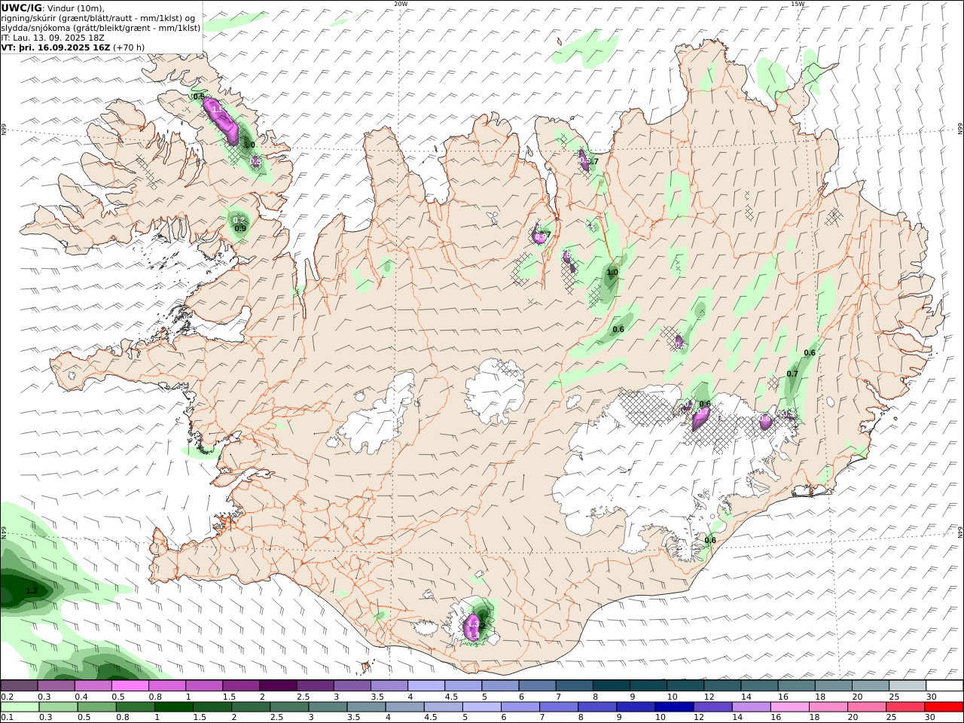
Task: Click the gray-green swatch labeled 3, lower scale
Action: click(x=328, y=707)
